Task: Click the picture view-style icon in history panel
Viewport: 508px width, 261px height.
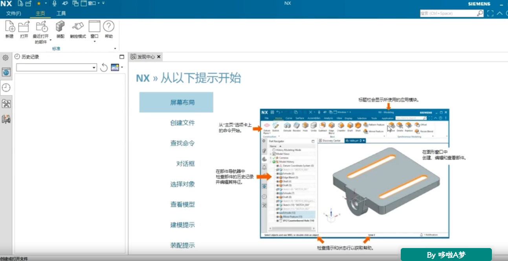Action: coord(115,68)
